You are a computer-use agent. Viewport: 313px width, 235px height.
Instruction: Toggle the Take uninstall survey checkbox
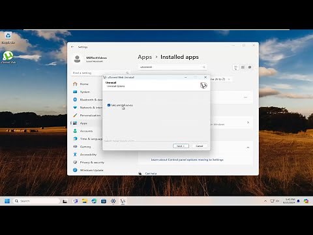109,105
